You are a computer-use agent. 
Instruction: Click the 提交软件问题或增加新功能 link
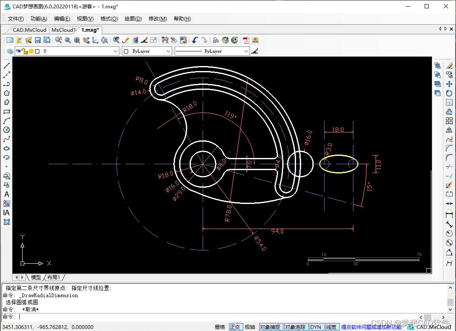[x=371, y=327]
